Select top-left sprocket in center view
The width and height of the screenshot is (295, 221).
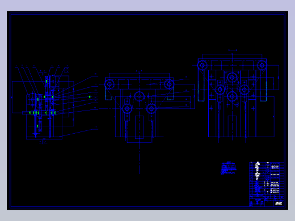point(109,84)
